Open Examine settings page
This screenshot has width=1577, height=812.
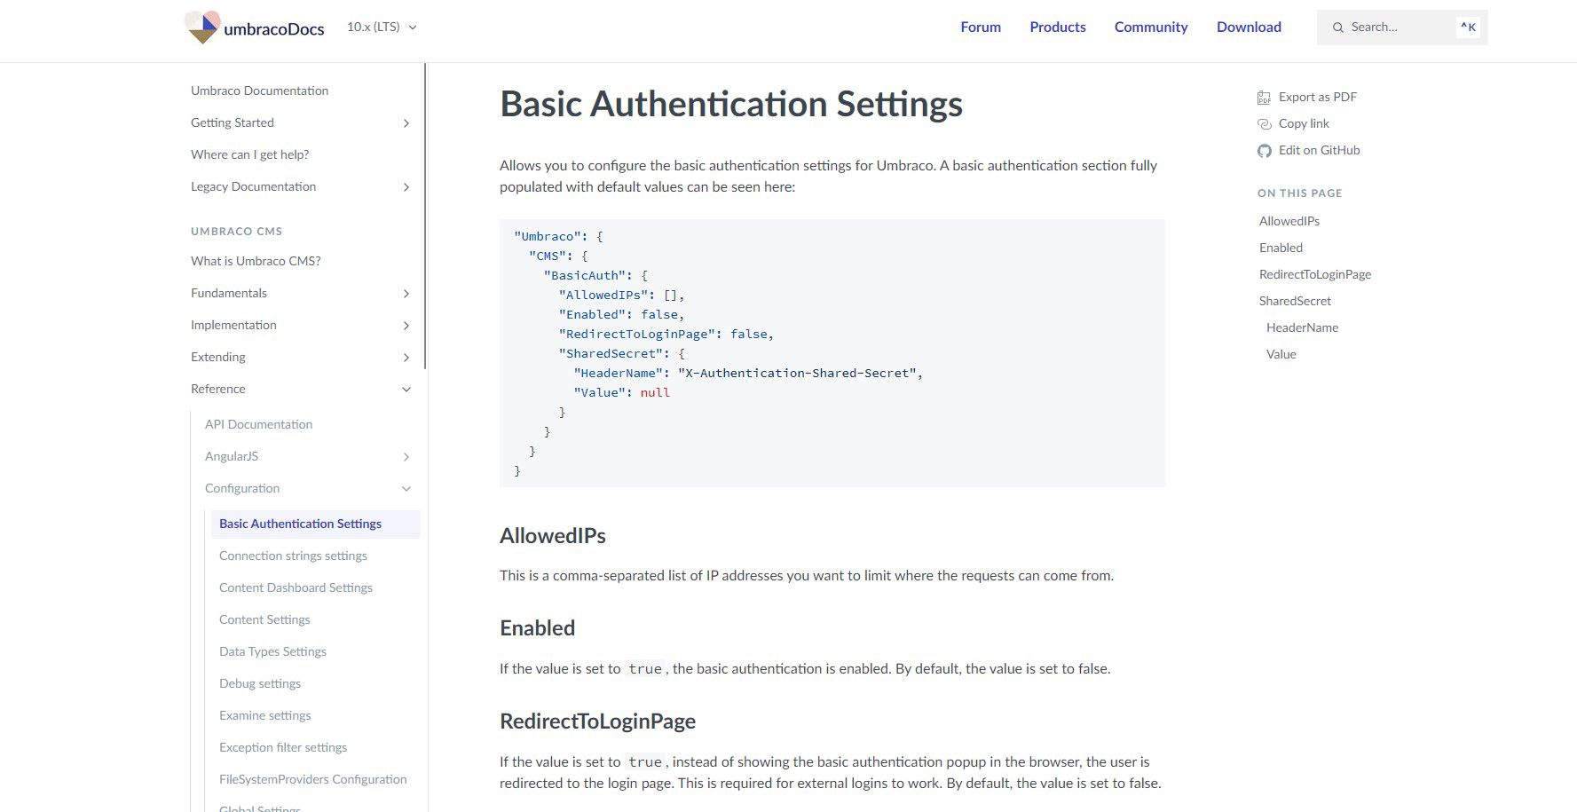tap(264, 715)
